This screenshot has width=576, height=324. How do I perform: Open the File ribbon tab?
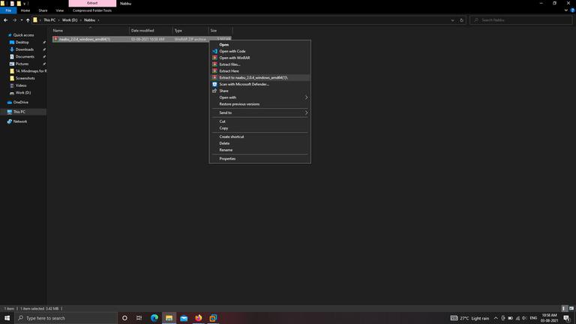(8, 10)
